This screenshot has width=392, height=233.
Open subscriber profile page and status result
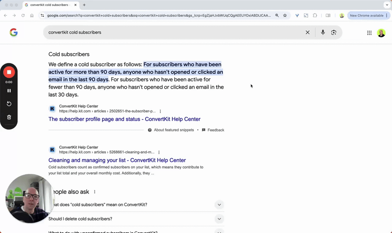124,119
